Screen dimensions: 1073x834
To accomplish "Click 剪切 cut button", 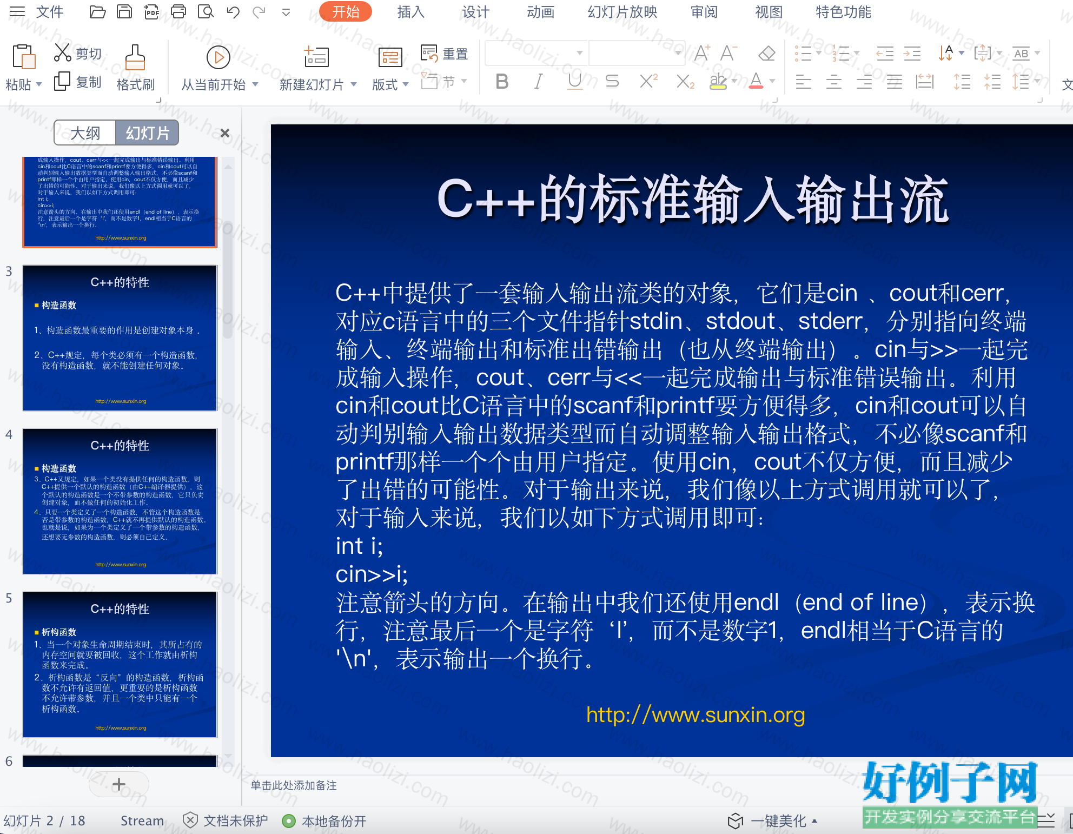I will 77,53.
